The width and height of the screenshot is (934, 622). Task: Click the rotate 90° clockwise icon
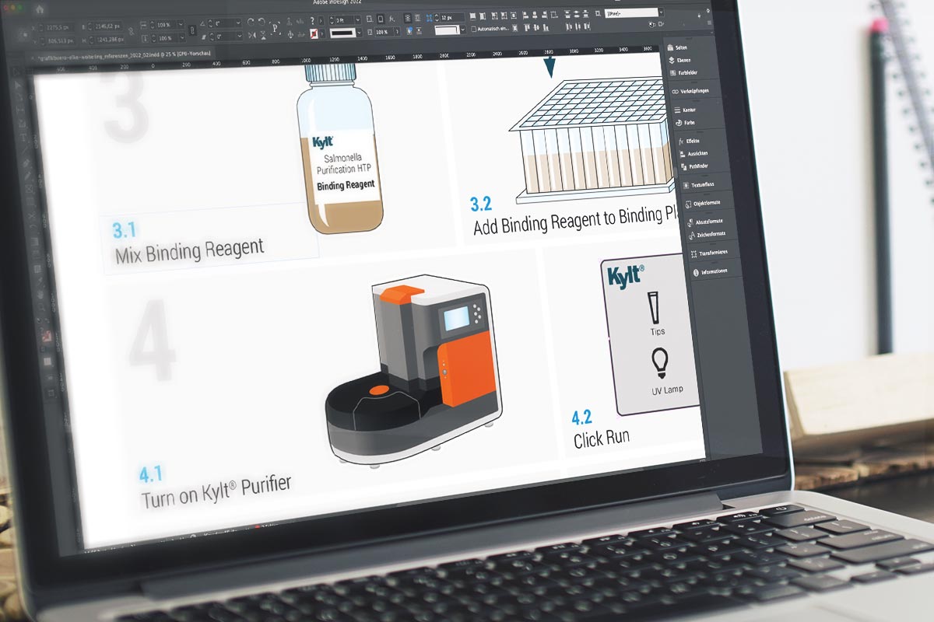click(x=251, y=22)
